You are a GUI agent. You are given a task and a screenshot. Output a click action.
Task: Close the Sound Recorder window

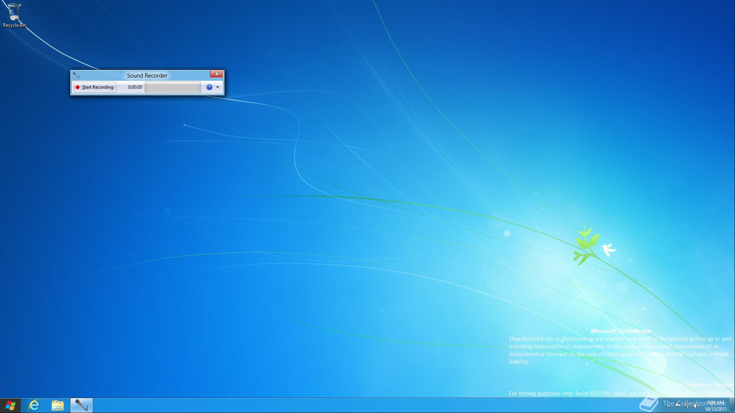tap(217, 74)
